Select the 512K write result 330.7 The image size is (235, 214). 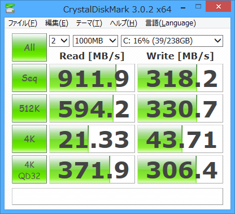click(180, 108)
